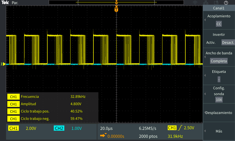Click the 0.00000s horizontal position value
The image size is (235, 141).
coord(116,136)
